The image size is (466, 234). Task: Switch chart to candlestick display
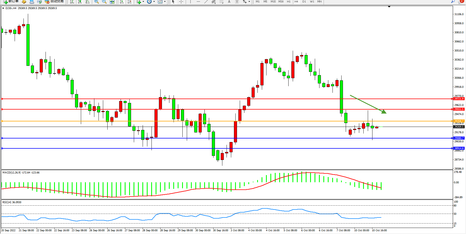coord(80,2)
